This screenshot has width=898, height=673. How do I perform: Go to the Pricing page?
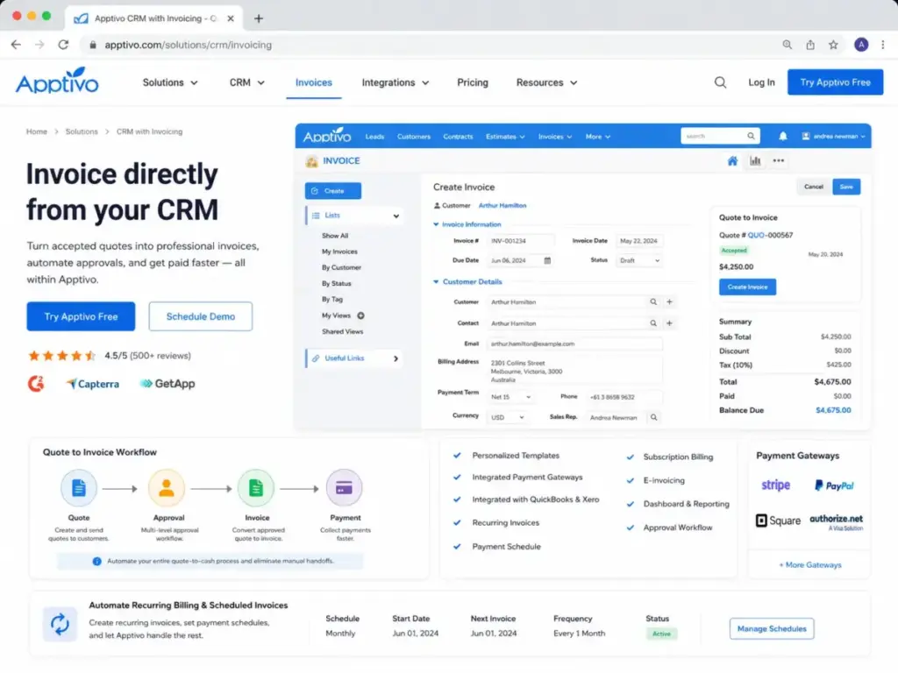(x=473, y=82)
